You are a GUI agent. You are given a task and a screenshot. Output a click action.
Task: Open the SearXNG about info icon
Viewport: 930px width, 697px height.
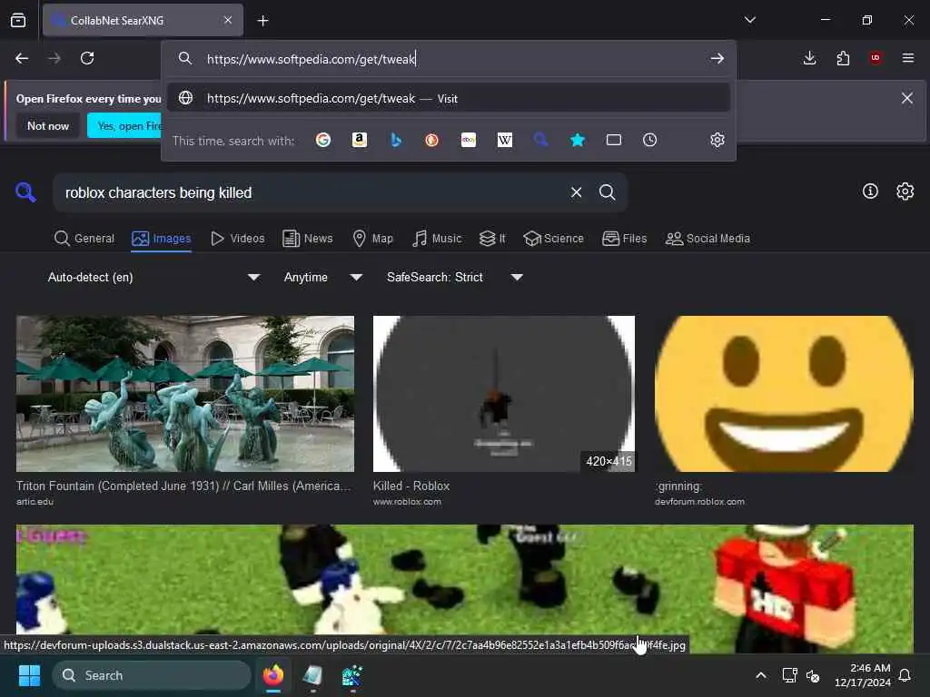point(870,191)
